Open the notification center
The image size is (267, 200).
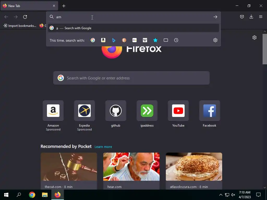pyautogui.click(x=258, y=195)
